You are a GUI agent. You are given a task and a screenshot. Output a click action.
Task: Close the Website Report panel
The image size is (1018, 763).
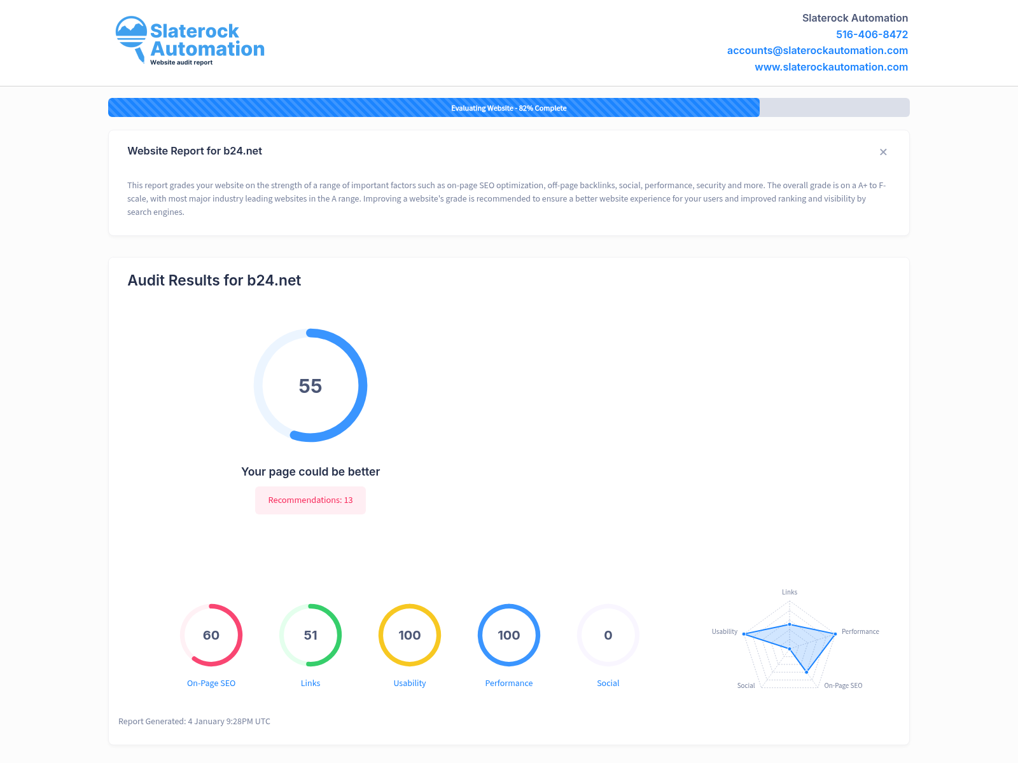tap(883, 152)
